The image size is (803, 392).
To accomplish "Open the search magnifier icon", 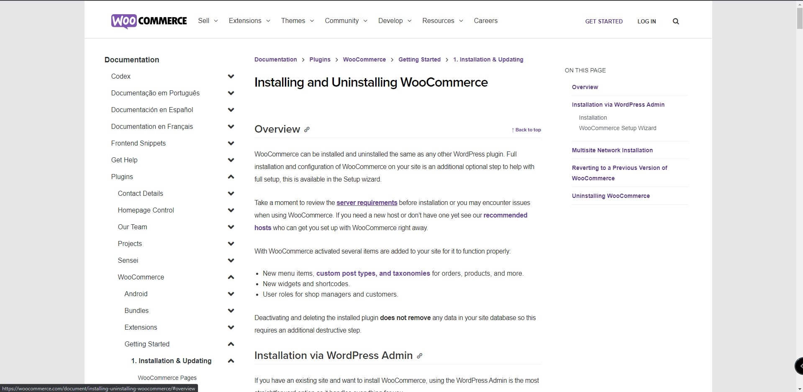I will pyautogui.click(x=676, y=21).
